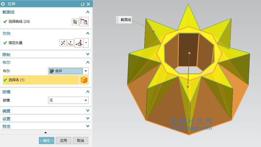261x147 pixels.
Task: Open the 拔模 无 dropdown
Action: click(x=68, y=100)
